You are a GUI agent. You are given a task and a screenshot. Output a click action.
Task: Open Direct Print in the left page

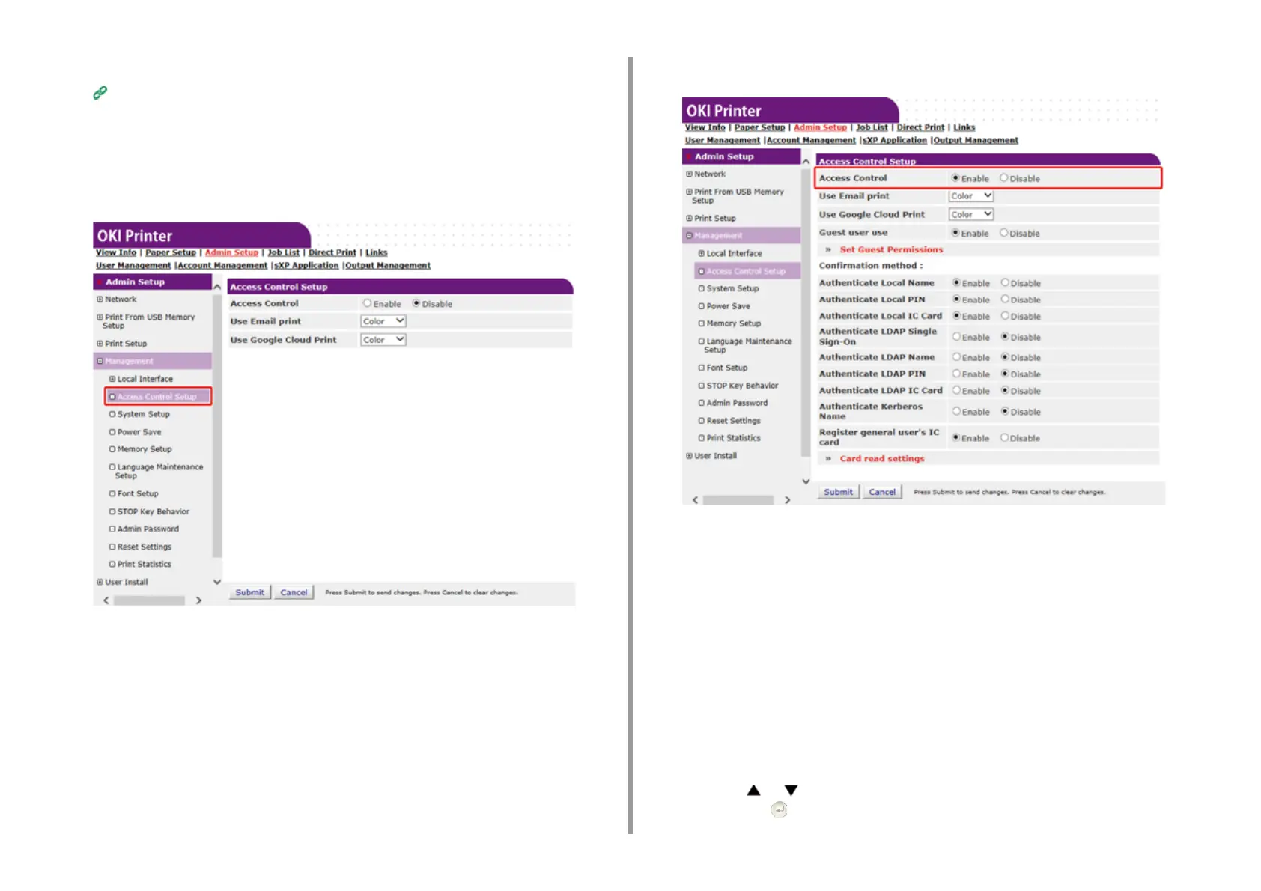332,252
